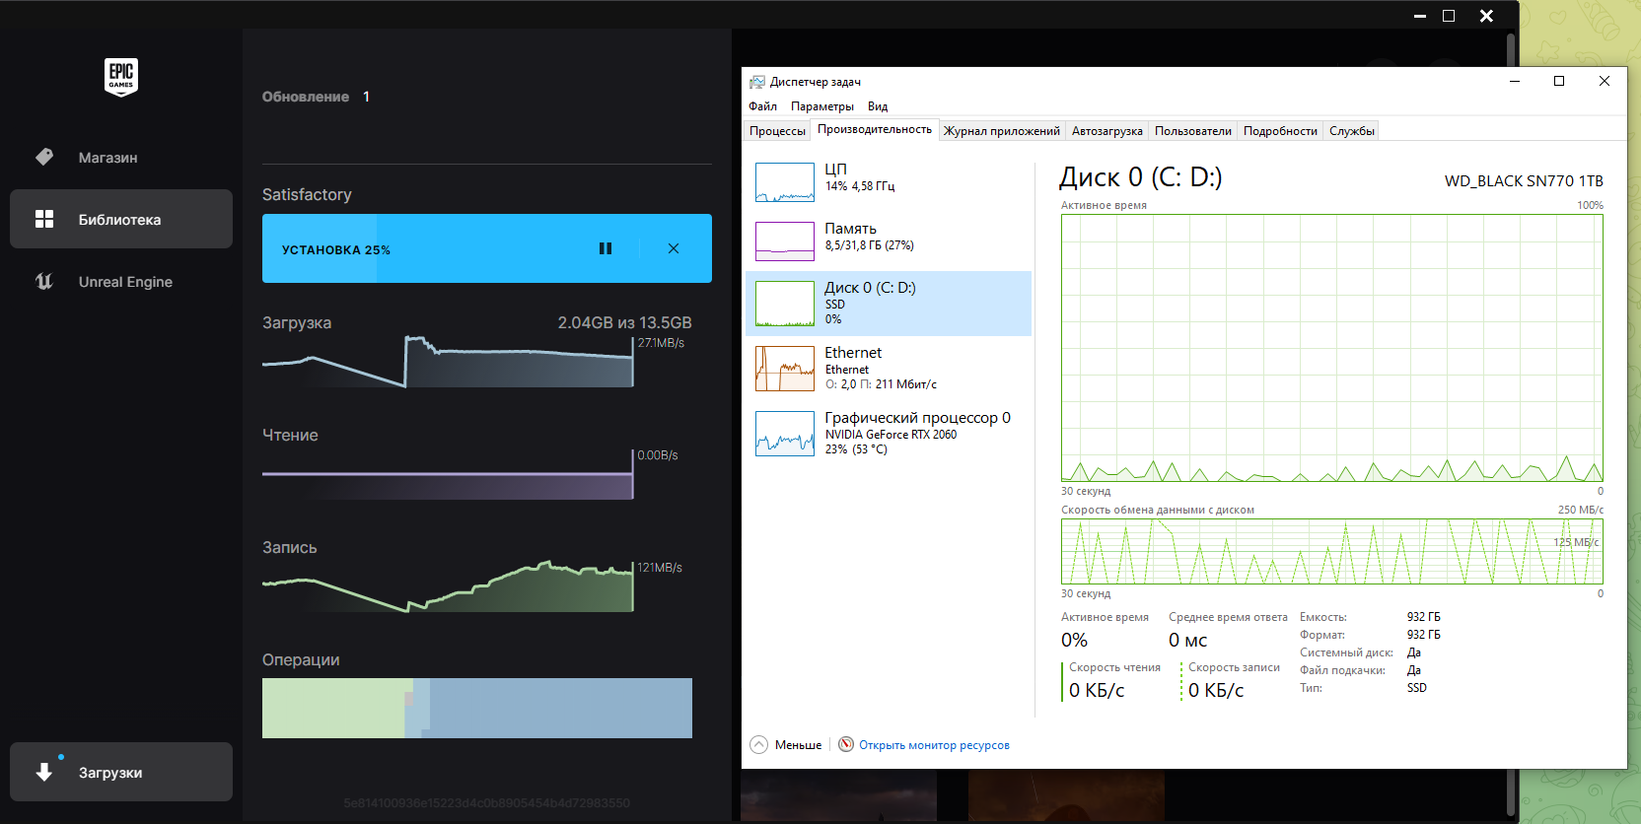The image size is (1641, 824).
Task: Click the Скорость чтения value
Action: (1097, 690)
